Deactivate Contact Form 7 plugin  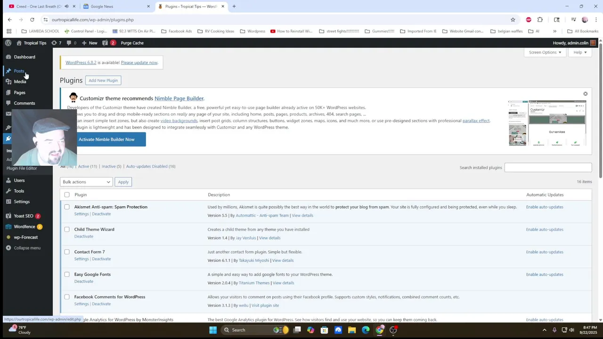[x=101, y=259]
